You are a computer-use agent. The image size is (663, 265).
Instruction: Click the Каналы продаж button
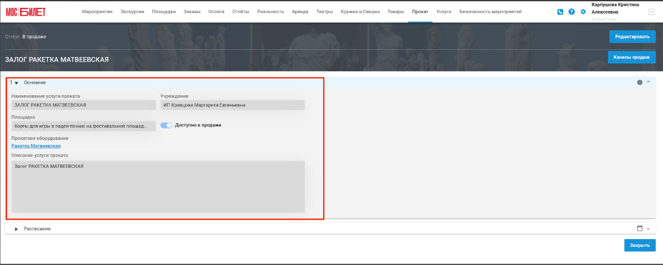[632, 57]
